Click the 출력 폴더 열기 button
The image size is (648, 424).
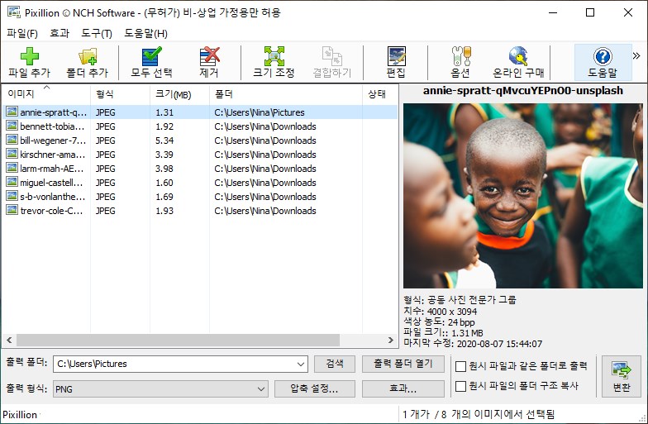click(x=403, y=364)
